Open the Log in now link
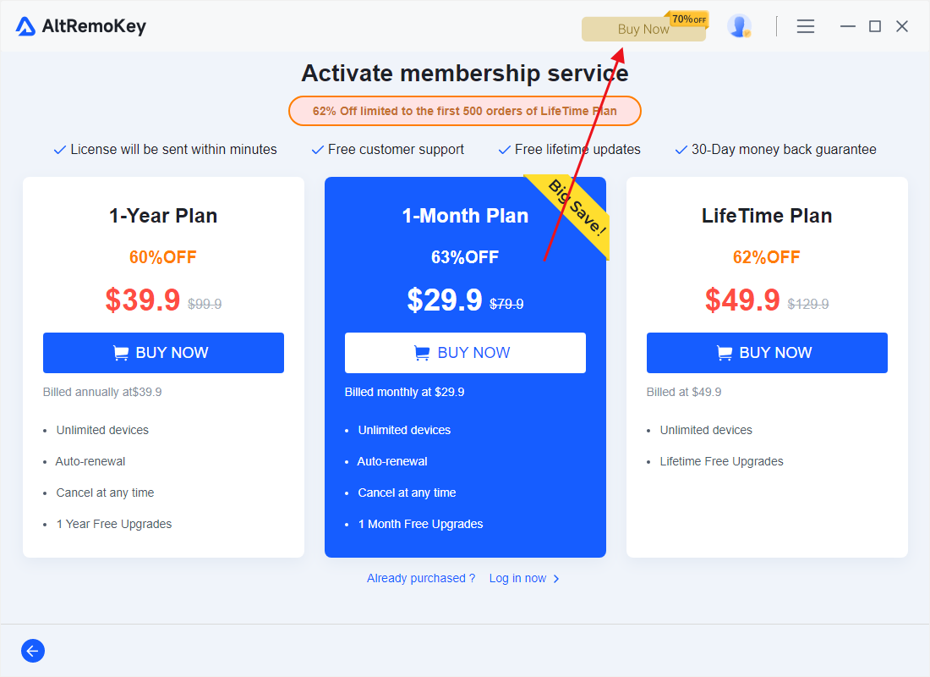The width and height of the screenshot is (930, 677). click(x=517, y=579)
